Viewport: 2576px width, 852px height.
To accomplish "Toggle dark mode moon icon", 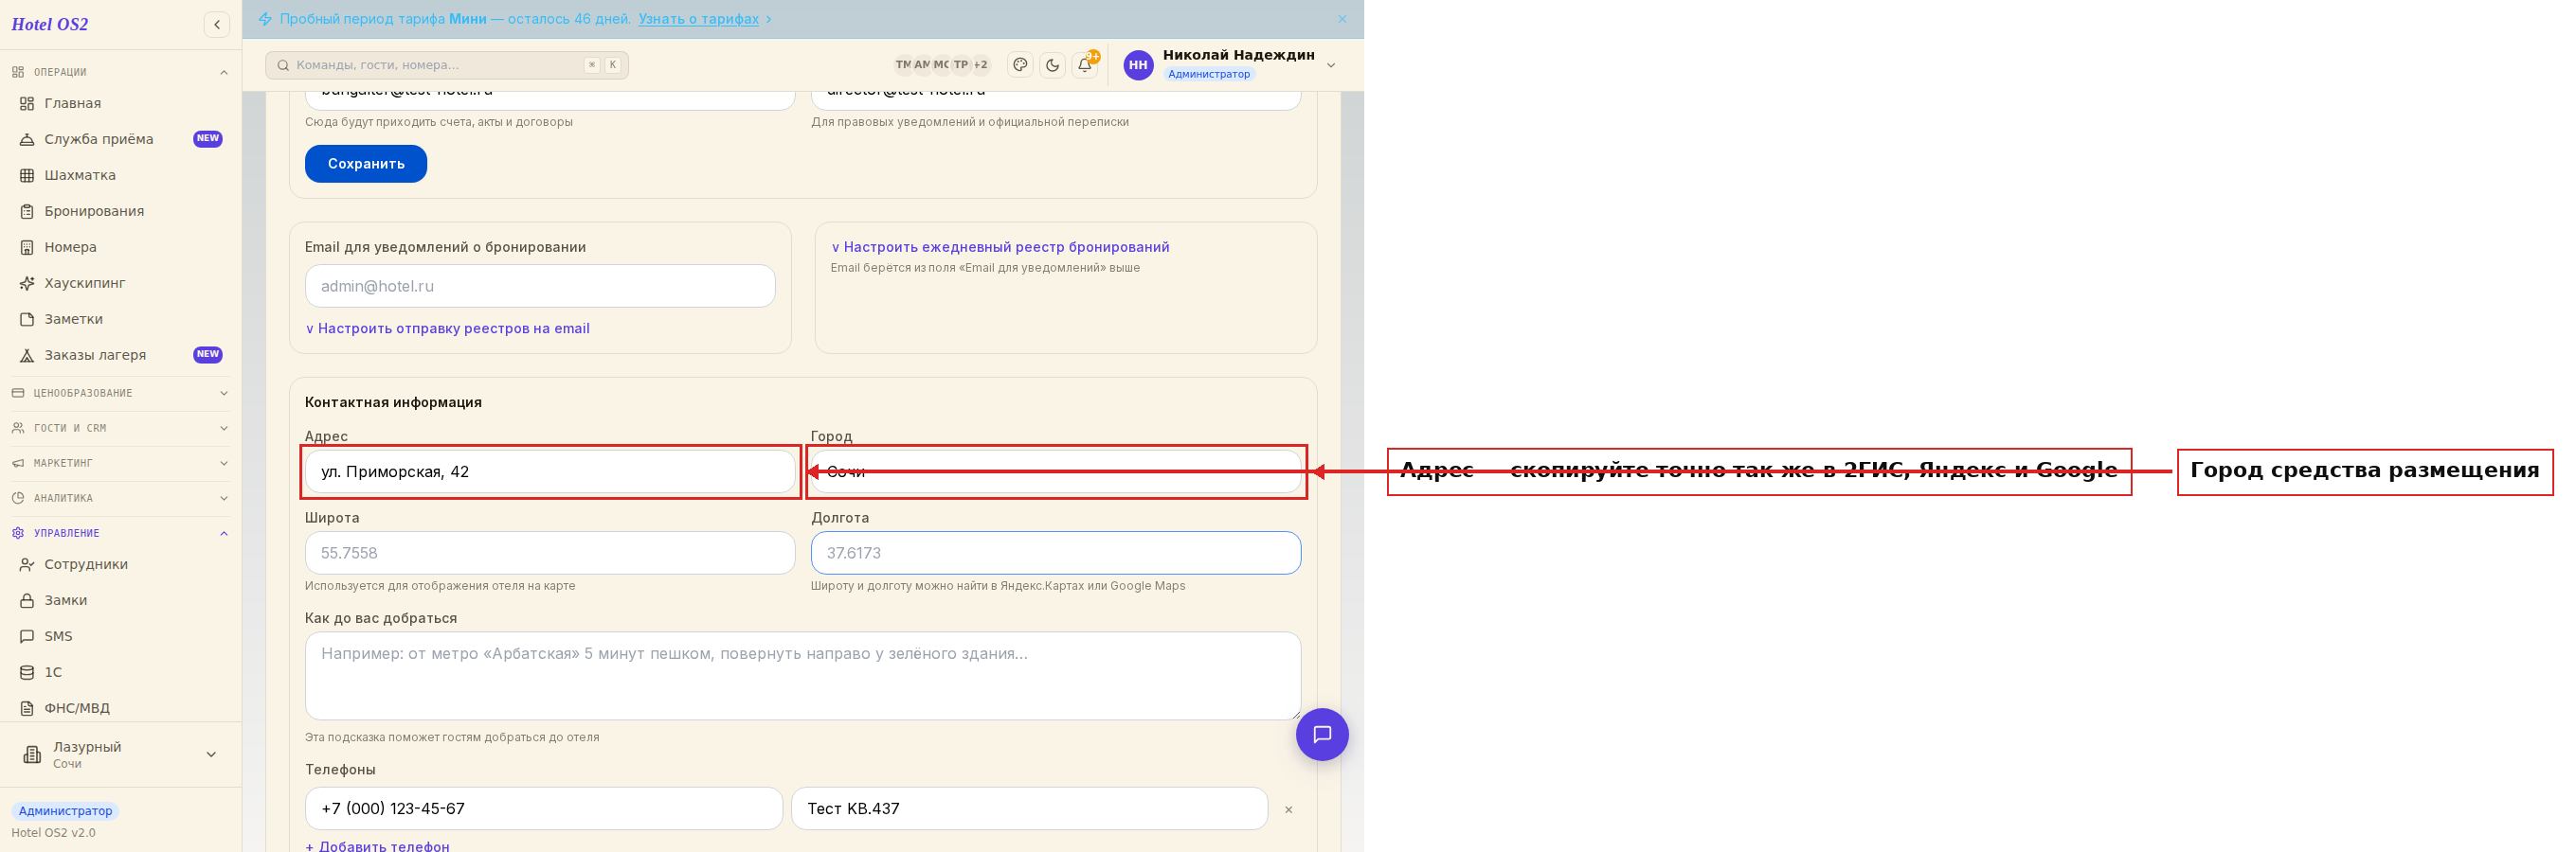I will point(1052,65).
